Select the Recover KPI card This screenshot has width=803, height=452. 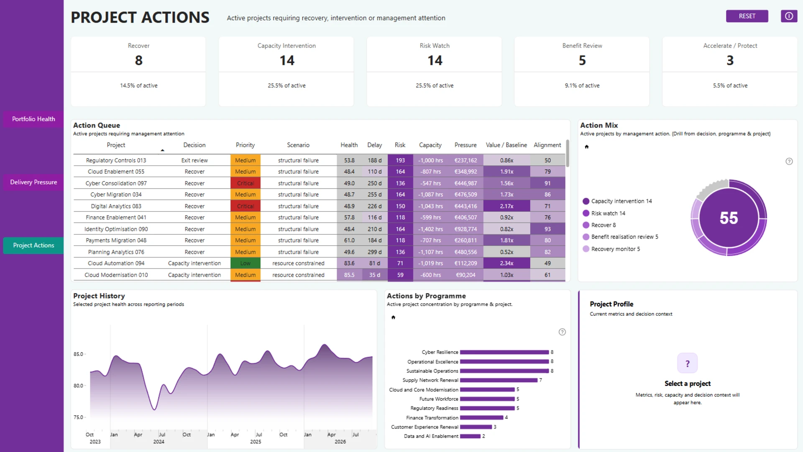pos(138,71)
